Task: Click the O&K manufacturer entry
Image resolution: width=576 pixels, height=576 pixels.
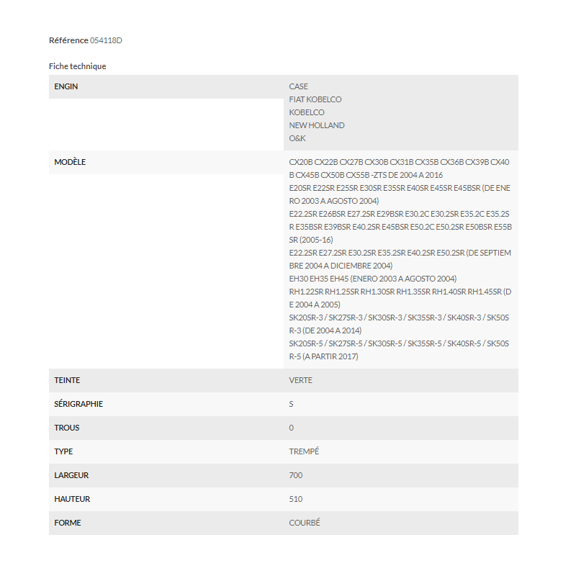Action: [x=297, y=138]
